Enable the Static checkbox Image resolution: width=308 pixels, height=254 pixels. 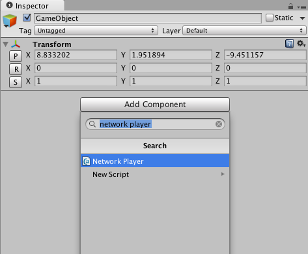pyautogui.click(x=270, y=18)
